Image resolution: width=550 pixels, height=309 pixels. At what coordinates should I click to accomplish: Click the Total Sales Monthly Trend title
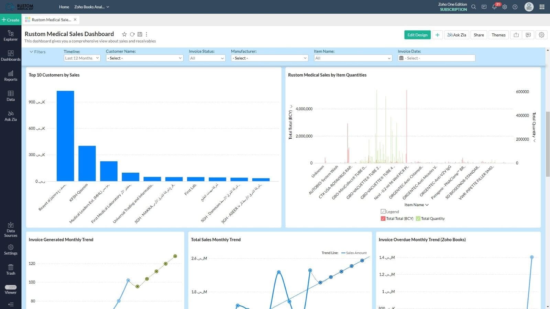216,240
